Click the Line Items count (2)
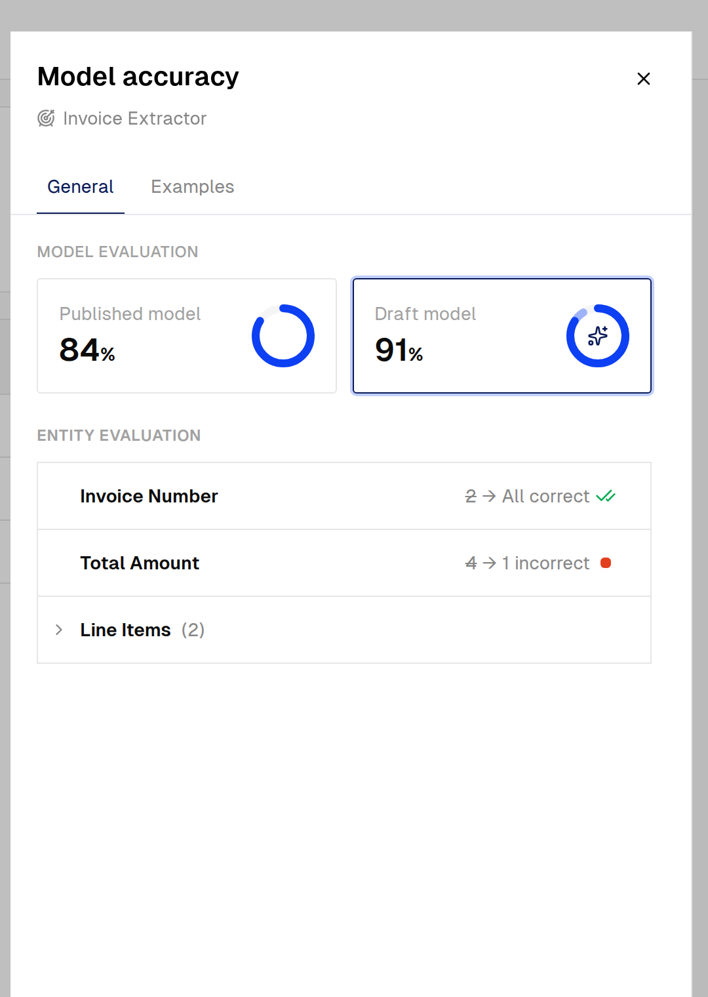 pyautogui.click(x=193, y=630)
